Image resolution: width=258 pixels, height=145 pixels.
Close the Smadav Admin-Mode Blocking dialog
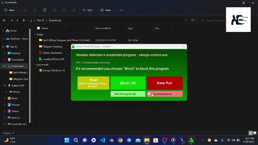click(184, 47)
